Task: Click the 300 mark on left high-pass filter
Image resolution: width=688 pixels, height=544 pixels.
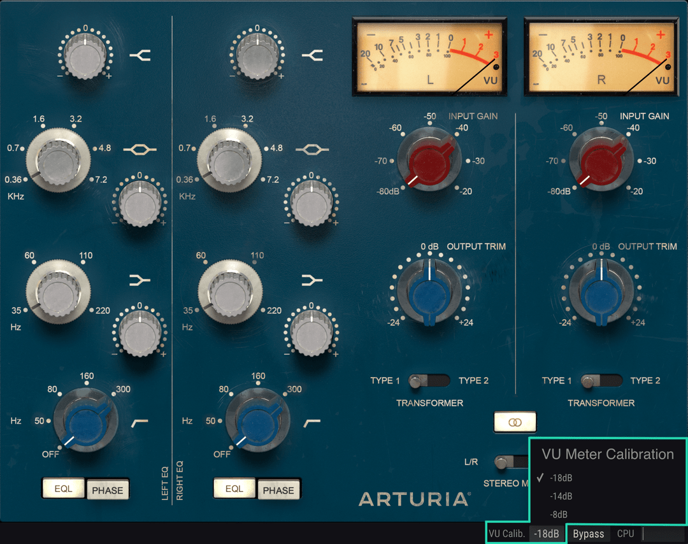Action: tap(123, 389)
